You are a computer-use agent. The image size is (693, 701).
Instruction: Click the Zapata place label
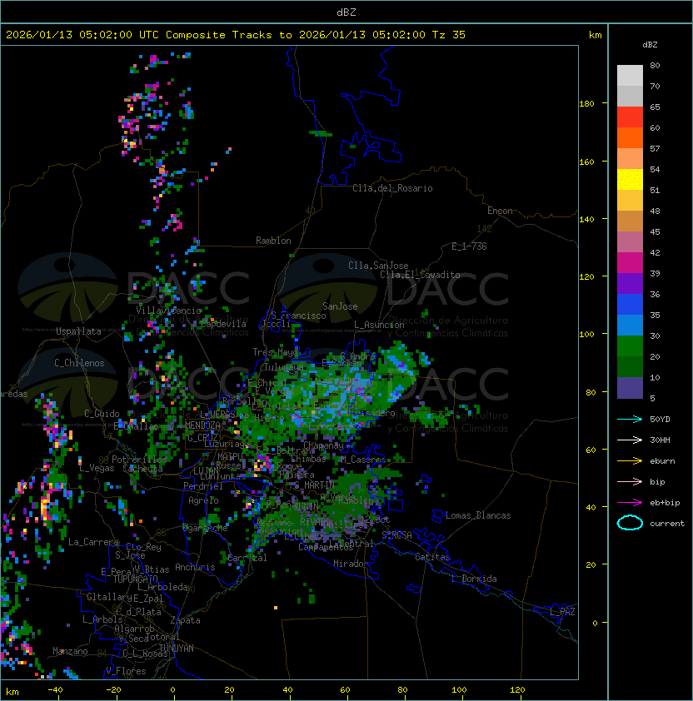coord(185,620)
